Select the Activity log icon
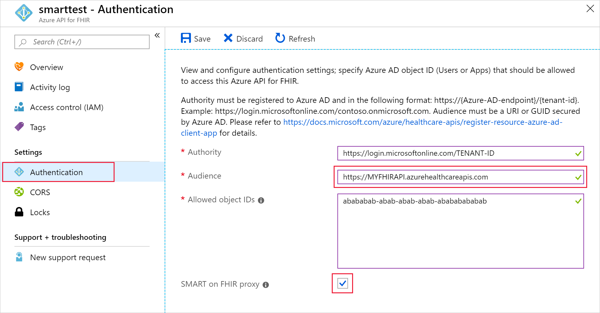 click(x=19, y=87)
